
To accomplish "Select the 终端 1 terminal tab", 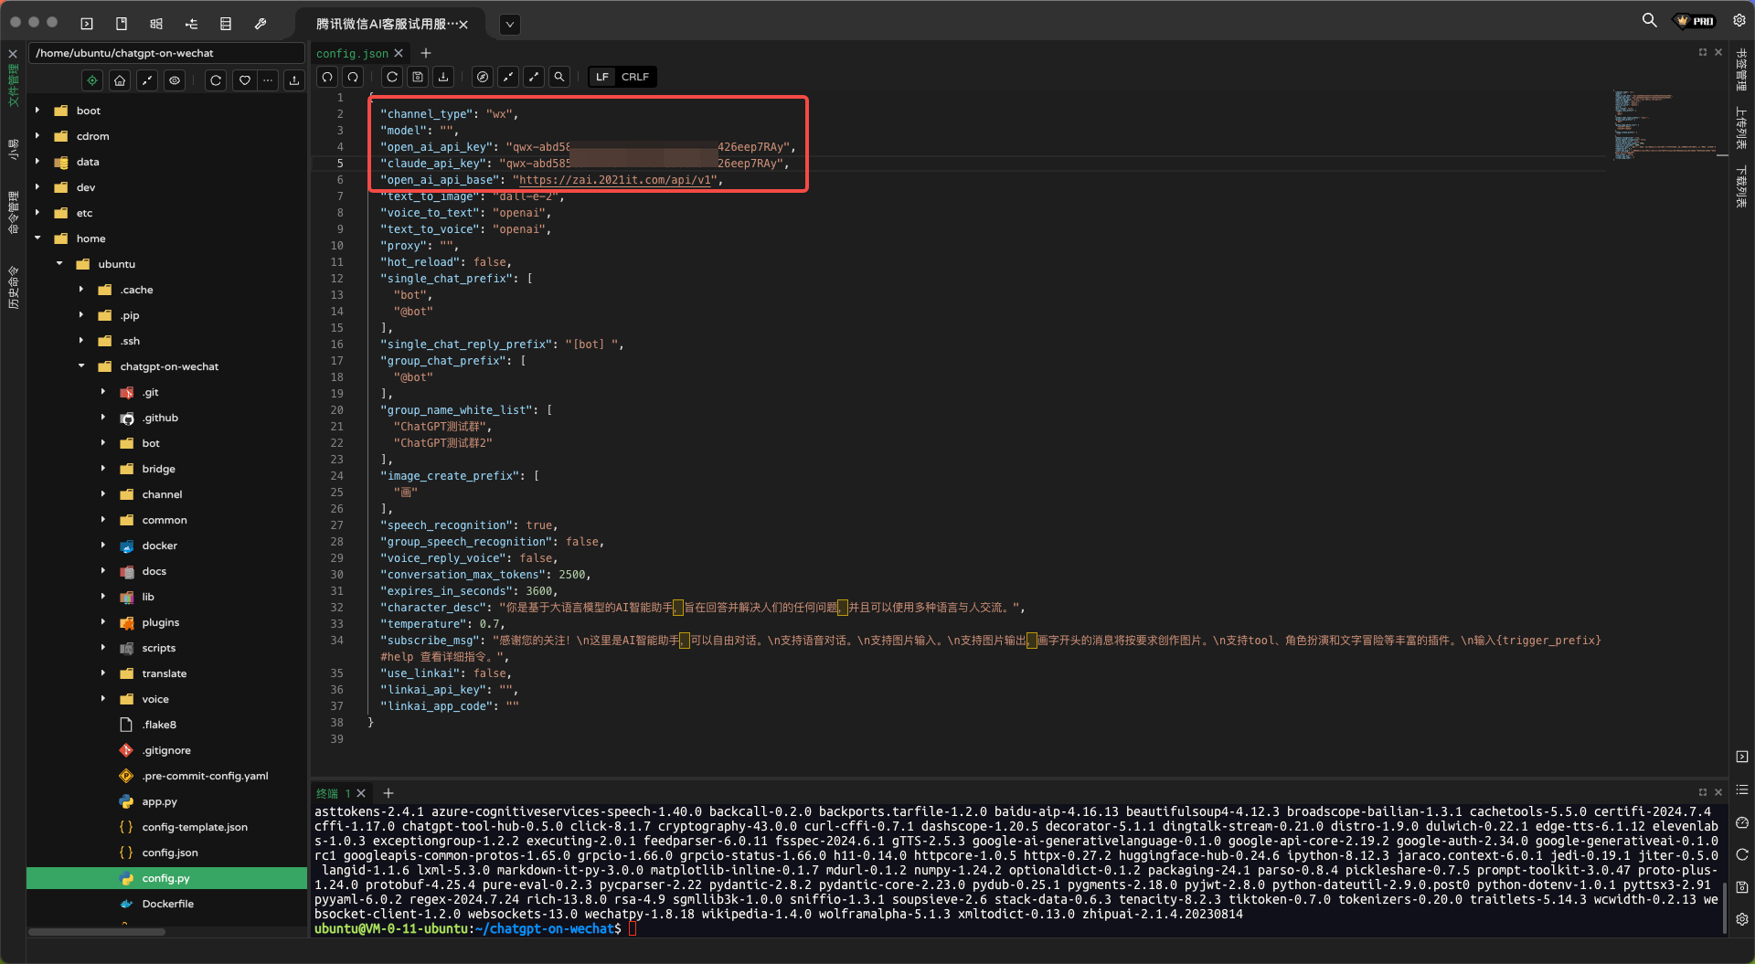I will (333, 793).
